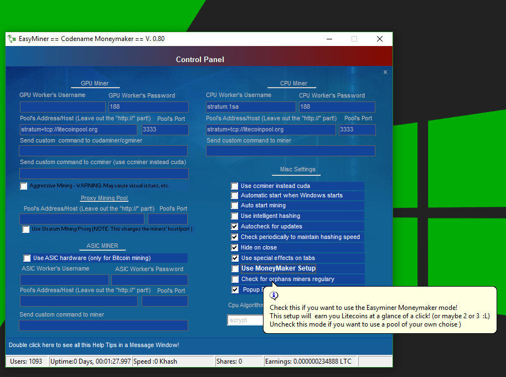
Task: Click Users: 1093 in status bar
Action: (26, 361)
